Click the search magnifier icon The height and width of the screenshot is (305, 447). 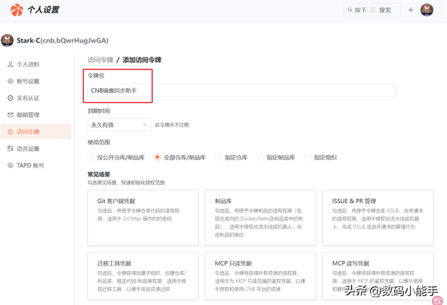tap(350, 10)
